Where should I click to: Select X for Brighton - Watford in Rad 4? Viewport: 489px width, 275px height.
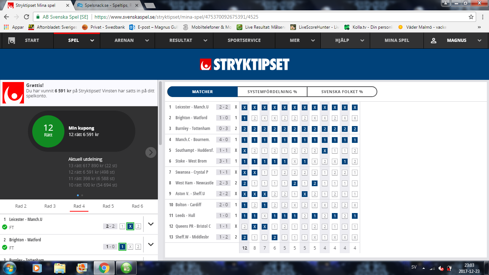130,247
